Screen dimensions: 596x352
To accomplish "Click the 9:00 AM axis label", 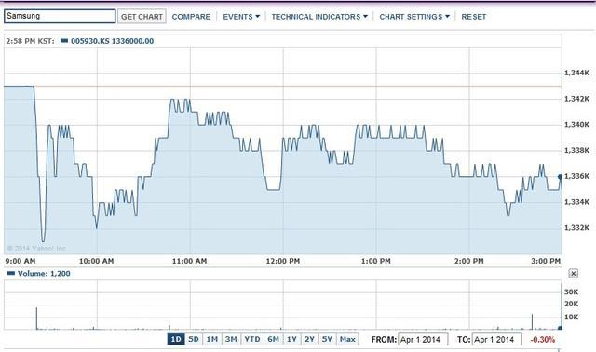I will click(20, 261).
